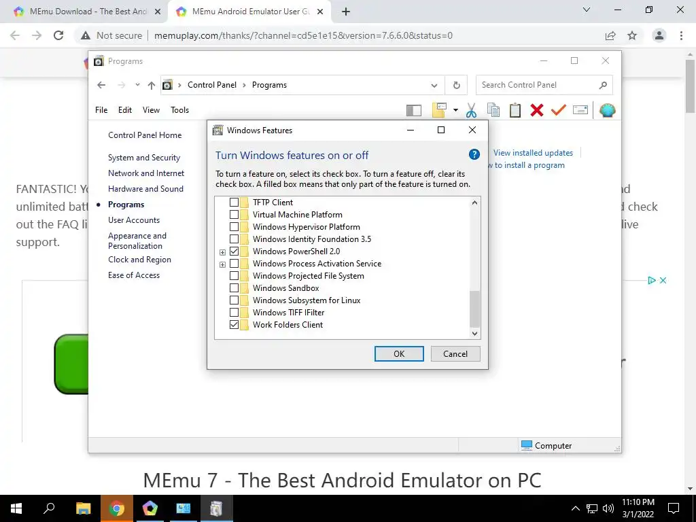
Task: Open the Windows Start menu
Action: tap(16, 508)
